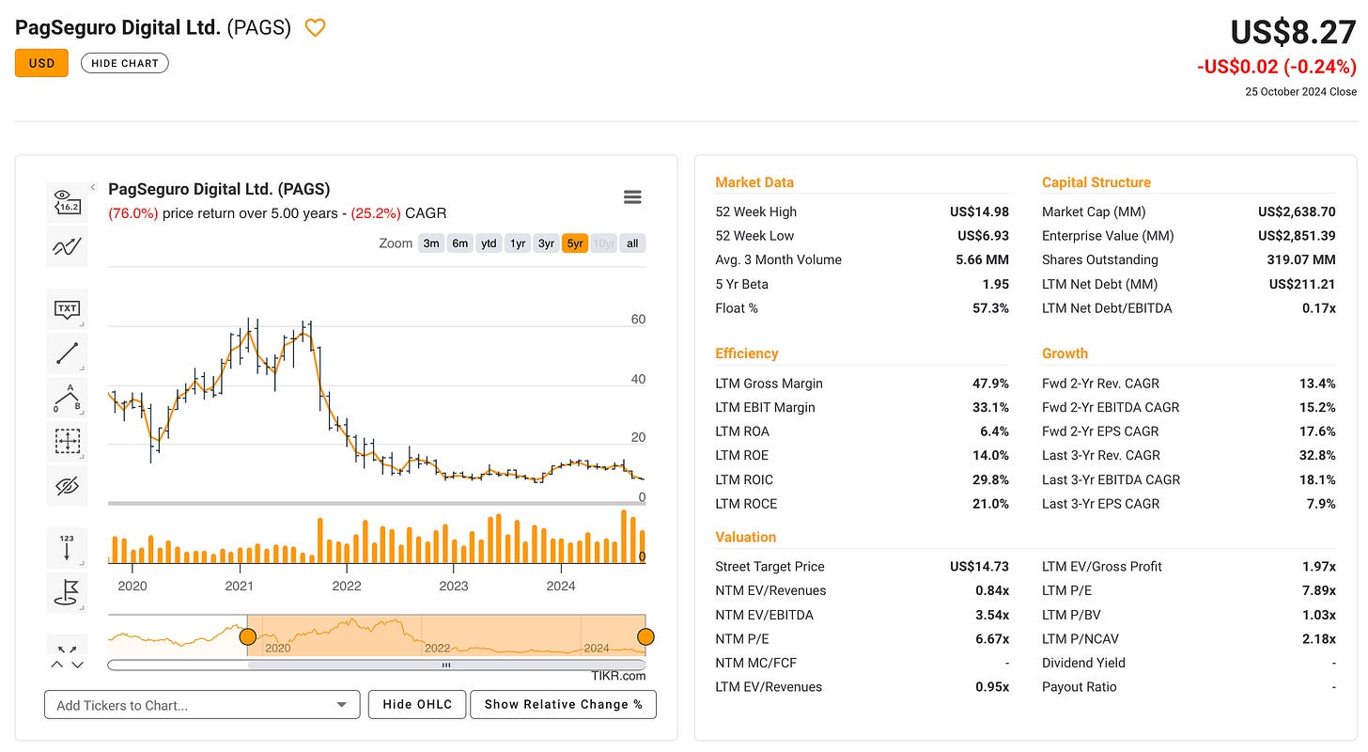Image resolution: width=1368 pixels, height=752 pixels.
Task: Set chart zoom to ytd
Action: click(489, 243)
